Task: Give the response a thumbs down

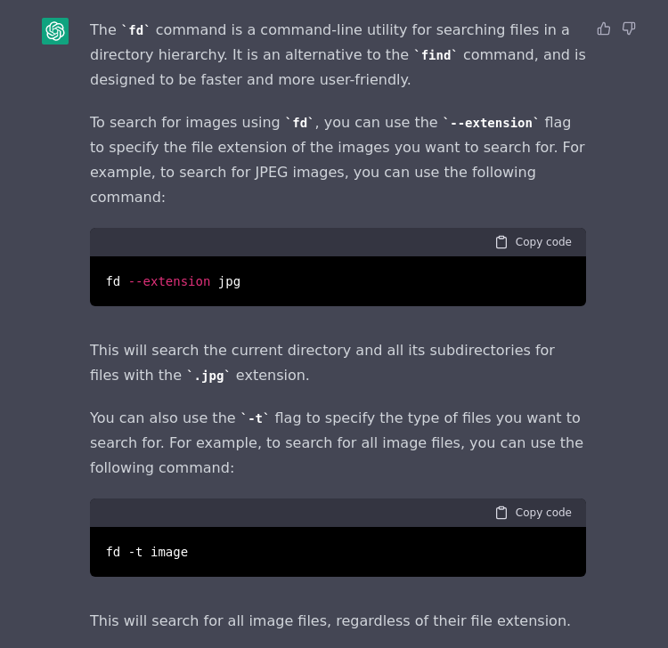Action: [x=629, y=28]
